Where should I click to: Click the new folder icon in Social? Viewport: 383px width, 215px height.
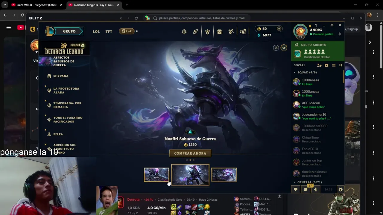326,65
